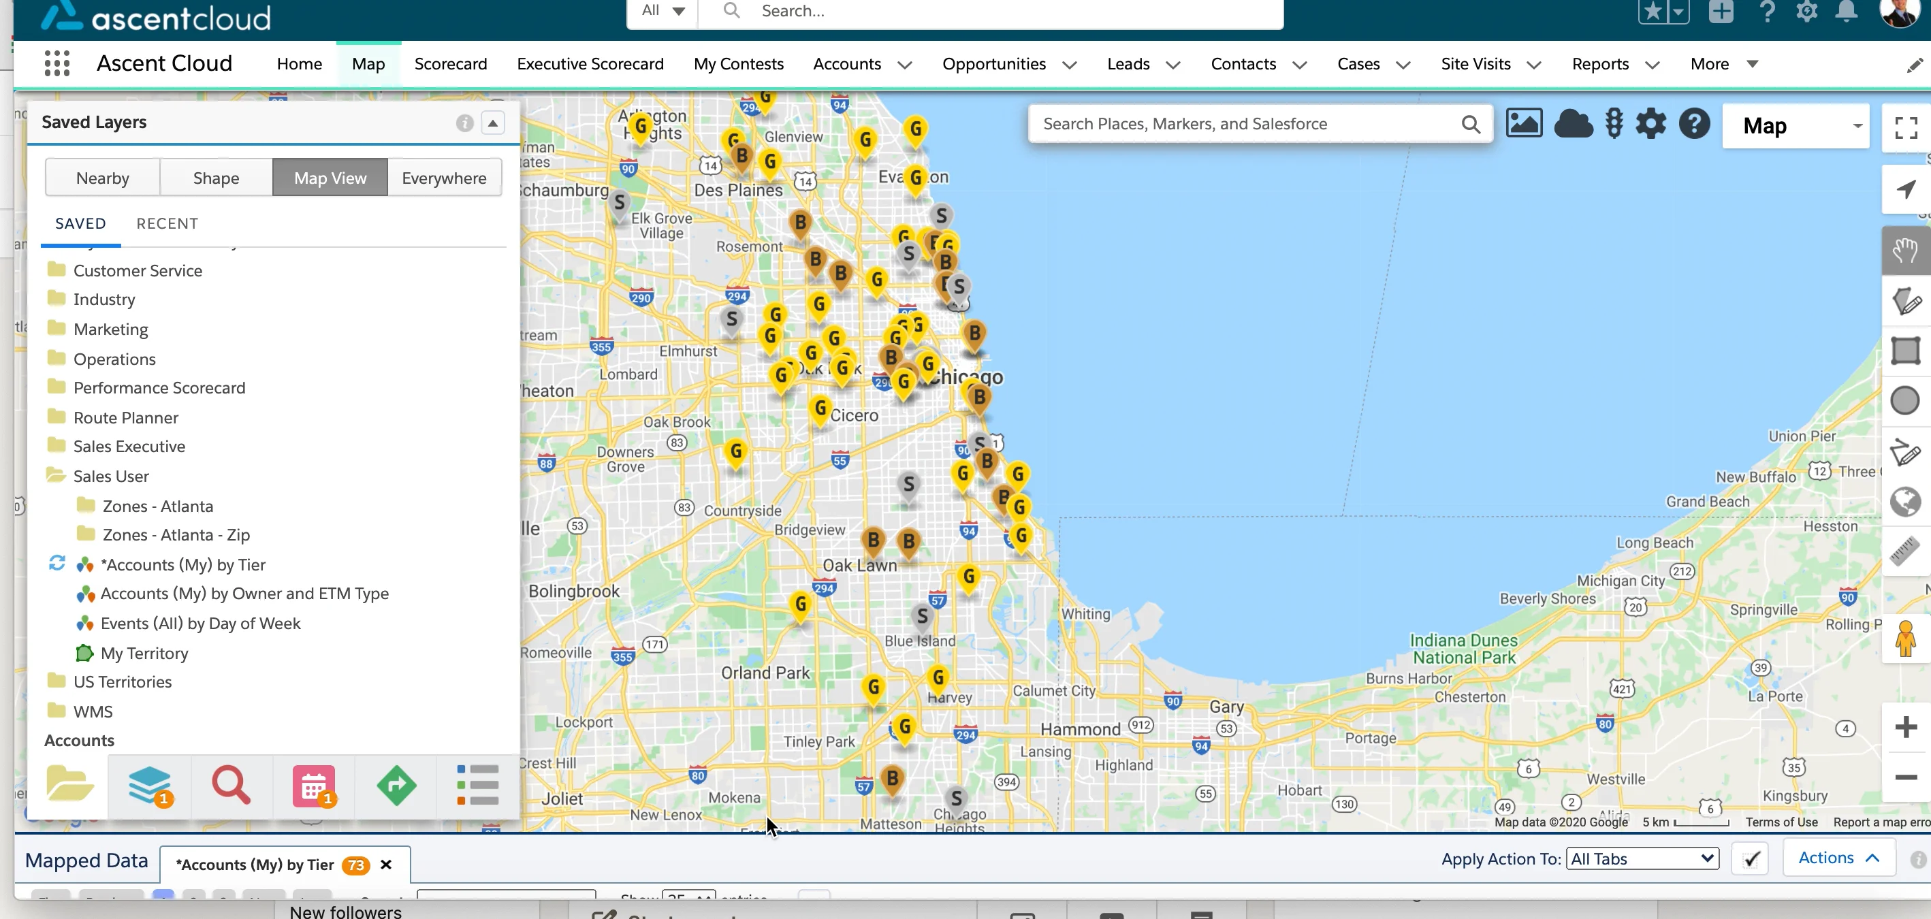Toggle the weather cloud layer icon

[1574, 124]
